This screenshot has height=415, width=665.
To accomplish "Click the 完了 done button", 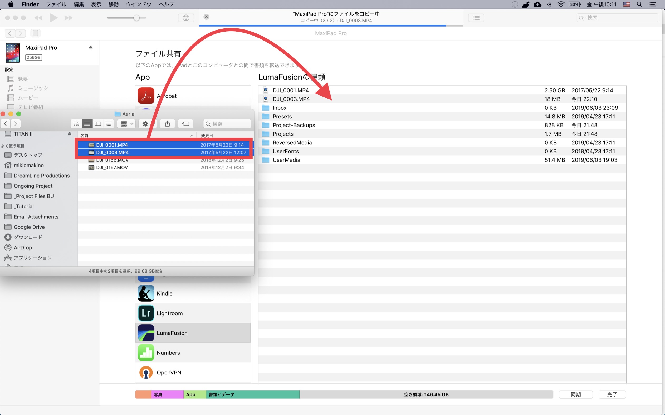I will [x=612, y=394].
